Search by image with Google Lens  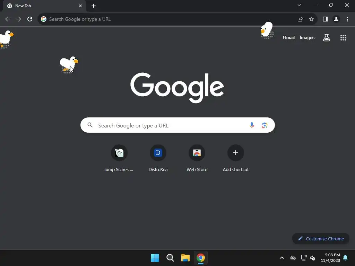pos(265,125)
